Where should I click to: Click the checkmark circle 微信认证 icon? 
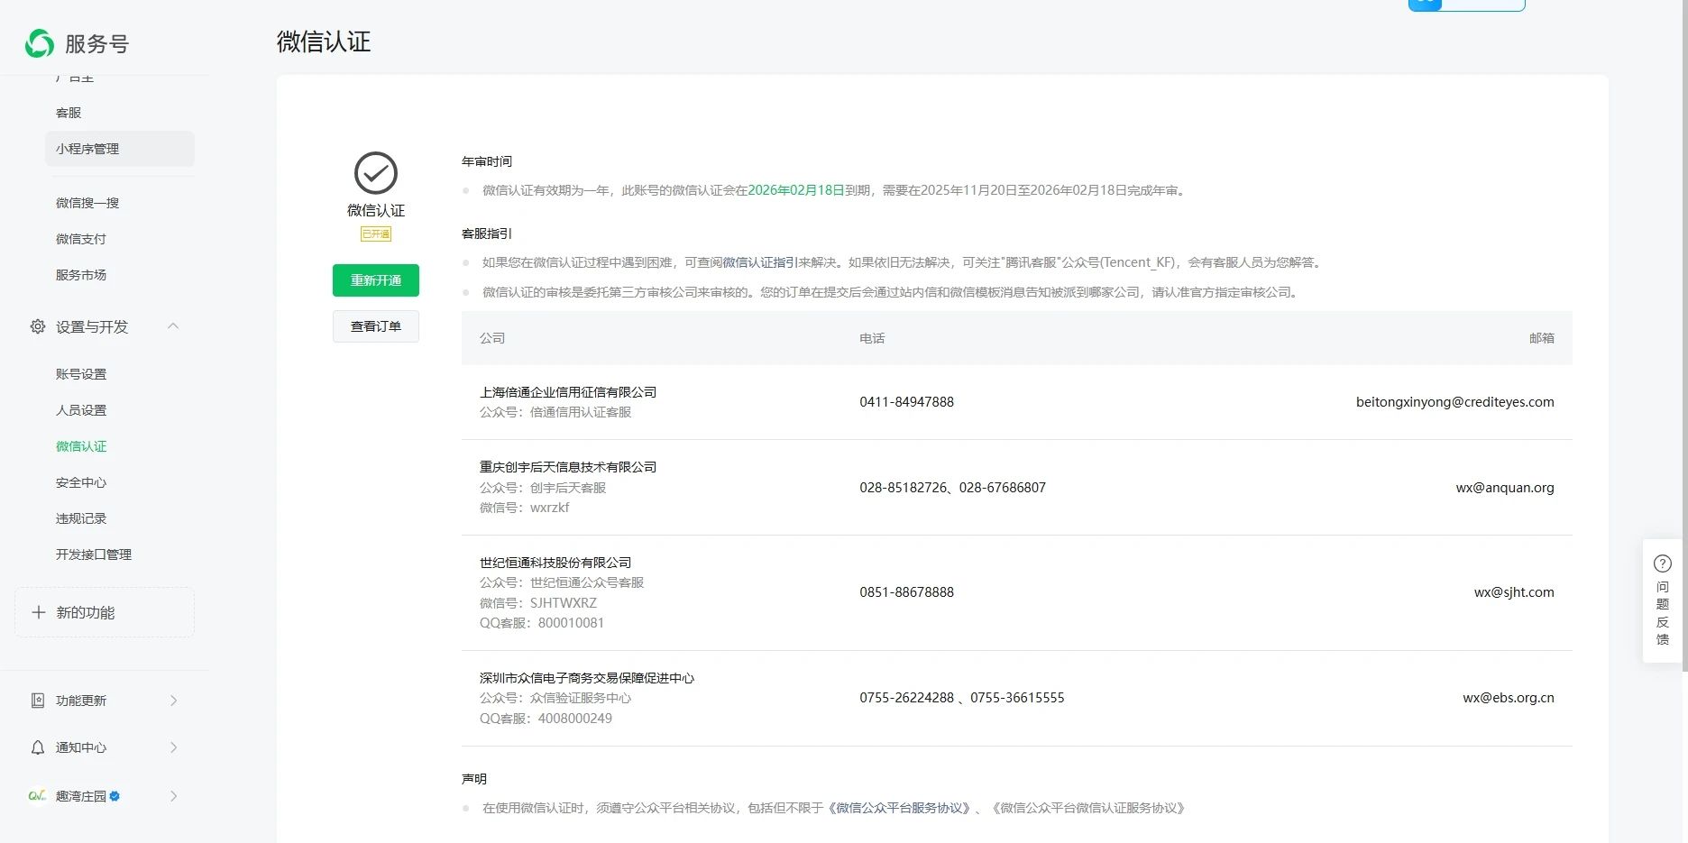pyautogui.click(x=376, y=173)
